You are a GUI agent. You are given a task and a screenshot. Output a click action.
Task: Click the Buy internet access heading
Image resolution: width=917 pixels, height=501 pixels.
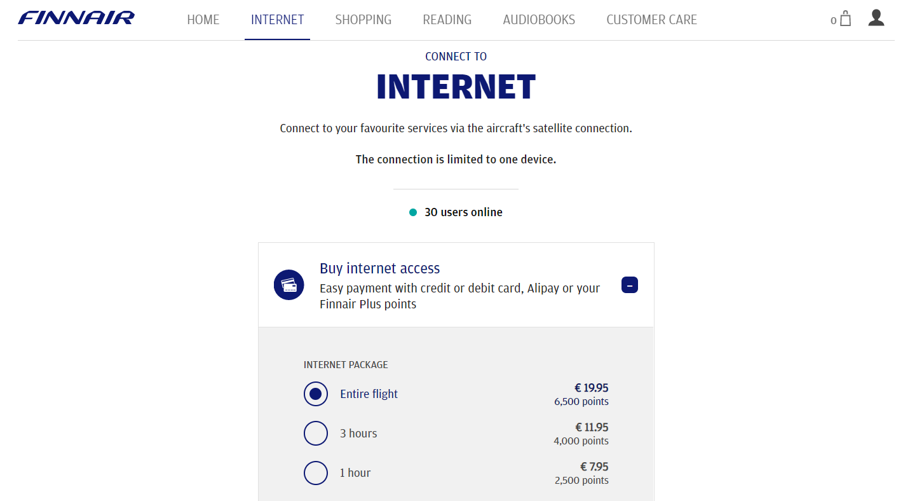pos(379,268)
